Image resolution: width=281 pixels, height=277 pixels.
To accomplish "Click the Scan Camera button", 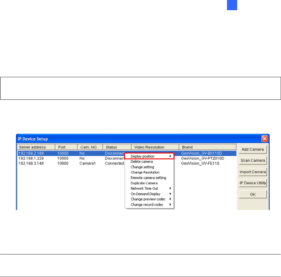I will tap(253, 161).
